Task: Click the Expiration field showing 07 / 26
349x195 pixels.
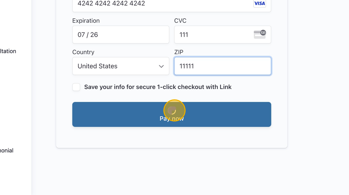Action: pyautogui.click(x=121, y=35)
